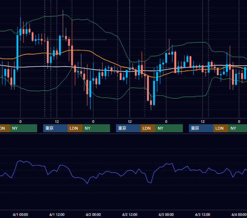This screenshot has width=247, height=218.
Task: Click the 4/4 00:00 date label
Action: tap(239, 214)
